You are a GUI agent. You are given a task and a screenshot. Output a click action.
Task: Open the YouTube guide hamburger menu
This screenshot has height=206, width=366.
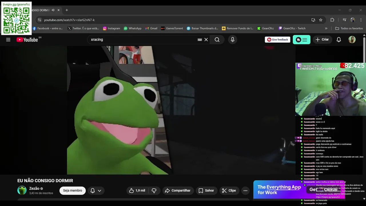click(x=8, y=40)
